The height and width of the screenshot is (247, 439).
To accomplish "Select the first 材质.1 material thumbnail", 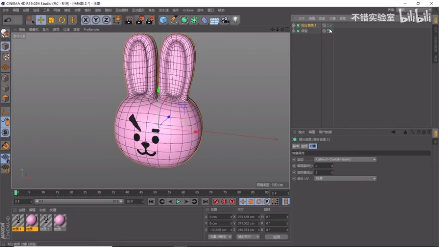I will (x=18, y=222).
